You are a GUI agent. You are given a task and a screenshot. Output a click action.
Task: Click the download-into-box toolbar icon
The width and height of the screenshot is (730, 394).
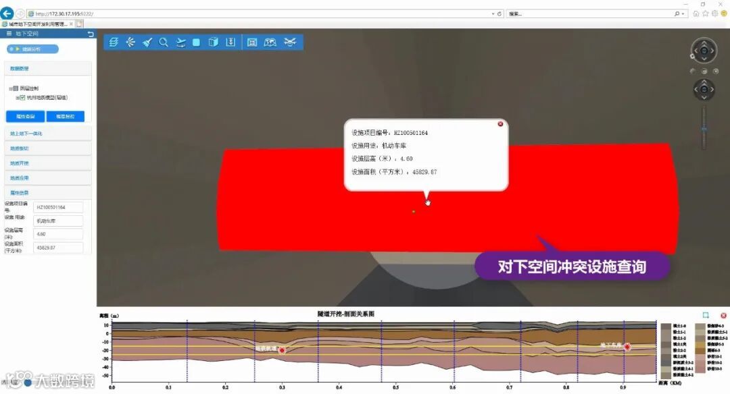point(230,43)
